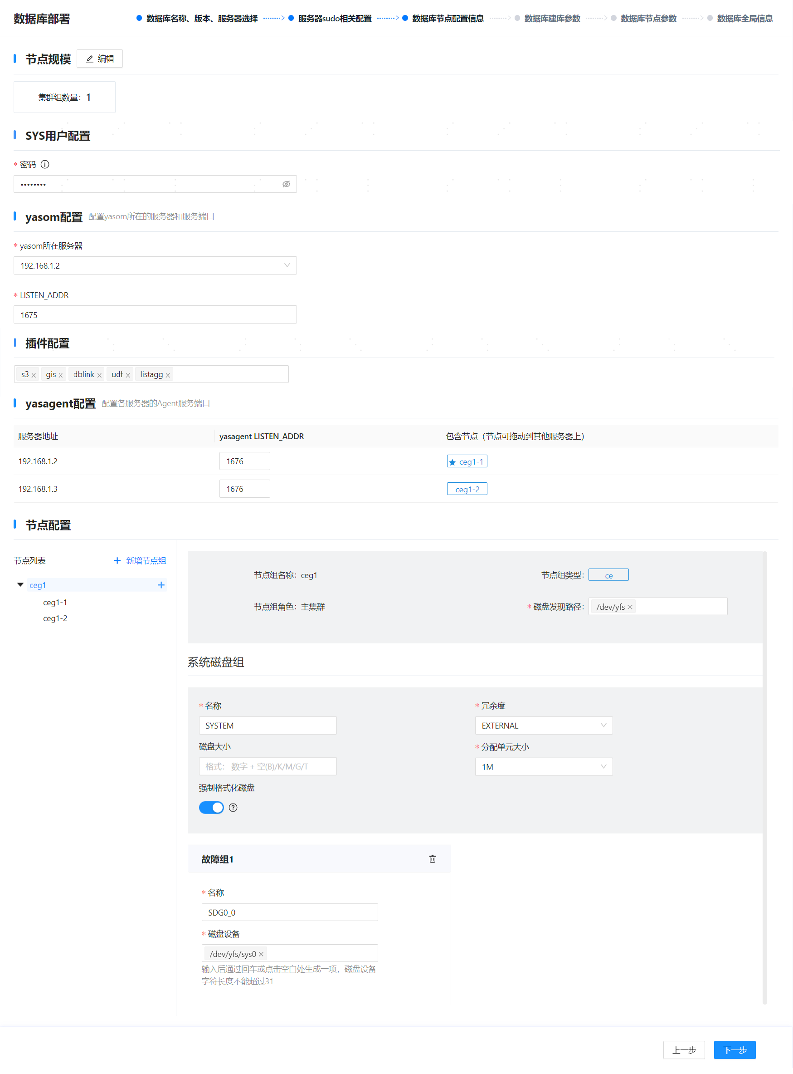Click the star icon on the ceg1-1 node tag
The height and width of the screenshot is (1074, 793).
(x=453, y=461)
